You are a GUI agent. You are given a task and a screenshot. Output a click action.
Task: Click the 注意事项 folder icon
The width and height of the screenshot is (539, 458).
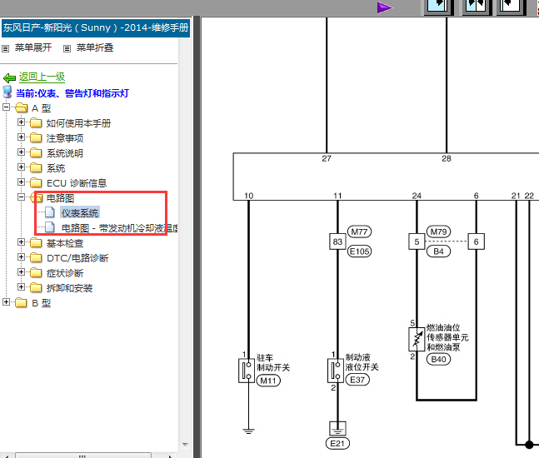tap(36, 137)
